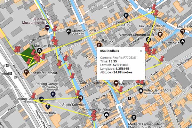Select the ING Bank label

tap(50, 113)
